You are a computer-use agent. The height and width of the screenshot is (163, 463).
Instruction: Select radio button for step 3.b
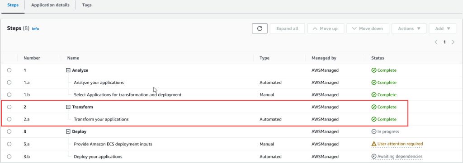point(9,156)
